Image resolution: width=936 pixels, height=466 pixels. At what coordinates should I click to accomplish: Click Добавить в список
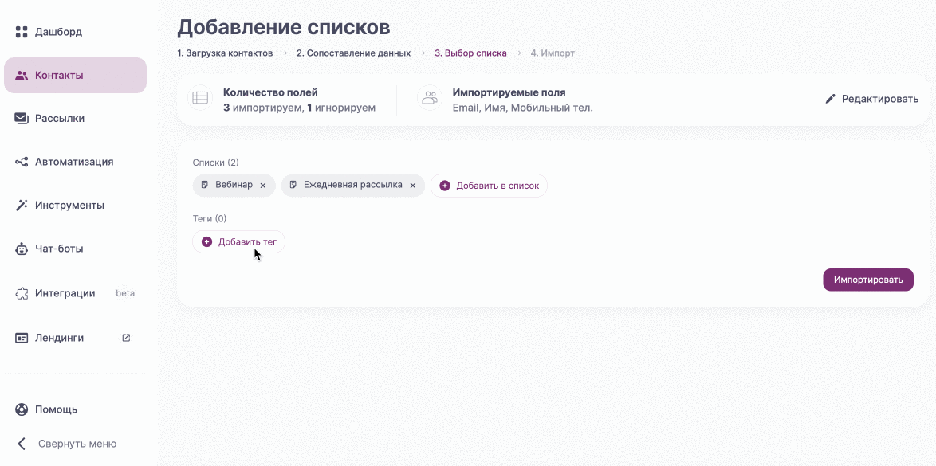(489, 185)
